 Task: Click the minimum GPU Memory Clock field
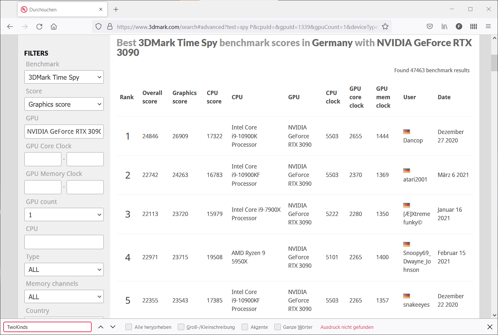point(43,187)
